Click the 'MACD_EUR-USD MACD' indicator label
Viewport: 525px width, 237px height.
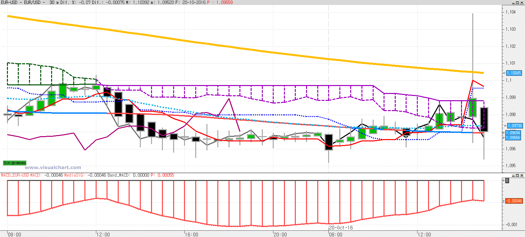click(21, 175)
